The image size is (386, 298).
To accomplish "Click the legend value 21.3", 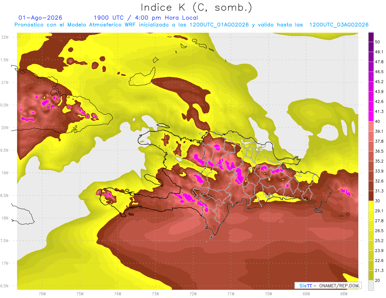I will coord(379,270).
